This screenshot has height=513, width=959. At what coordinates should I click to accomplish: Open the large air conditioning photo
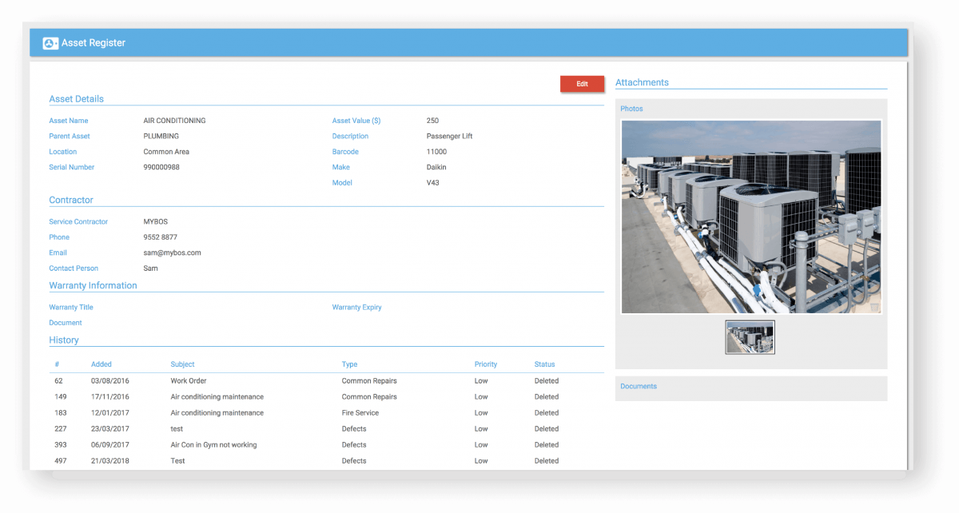751,217
